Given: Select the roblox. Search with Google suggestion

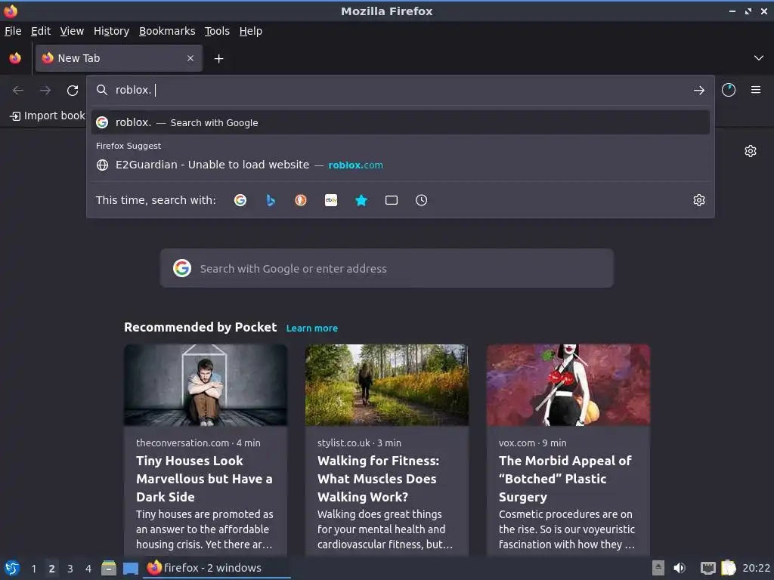Looking at the screenshot, I should (x=401, y=122).
